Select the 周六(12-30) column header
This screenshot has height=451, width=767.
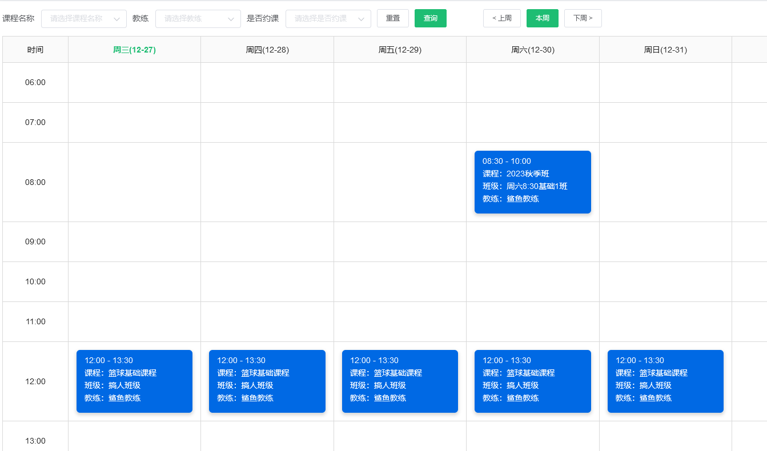tap(532, 49)
